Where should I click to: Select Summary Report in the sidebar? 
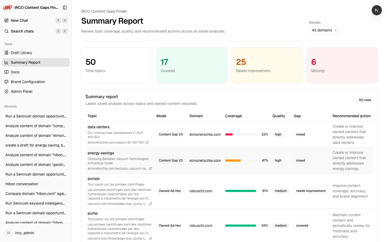pos(36,62)
